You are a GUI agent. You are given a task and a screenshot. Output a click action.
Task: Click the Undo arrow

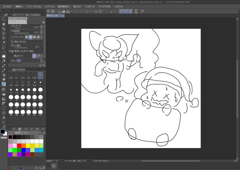[76, 11]
